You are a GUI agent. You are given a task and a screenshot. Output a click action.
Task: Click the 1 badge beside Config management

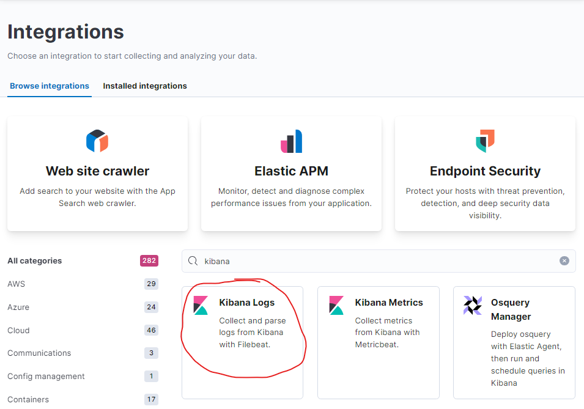click(151, 376)
